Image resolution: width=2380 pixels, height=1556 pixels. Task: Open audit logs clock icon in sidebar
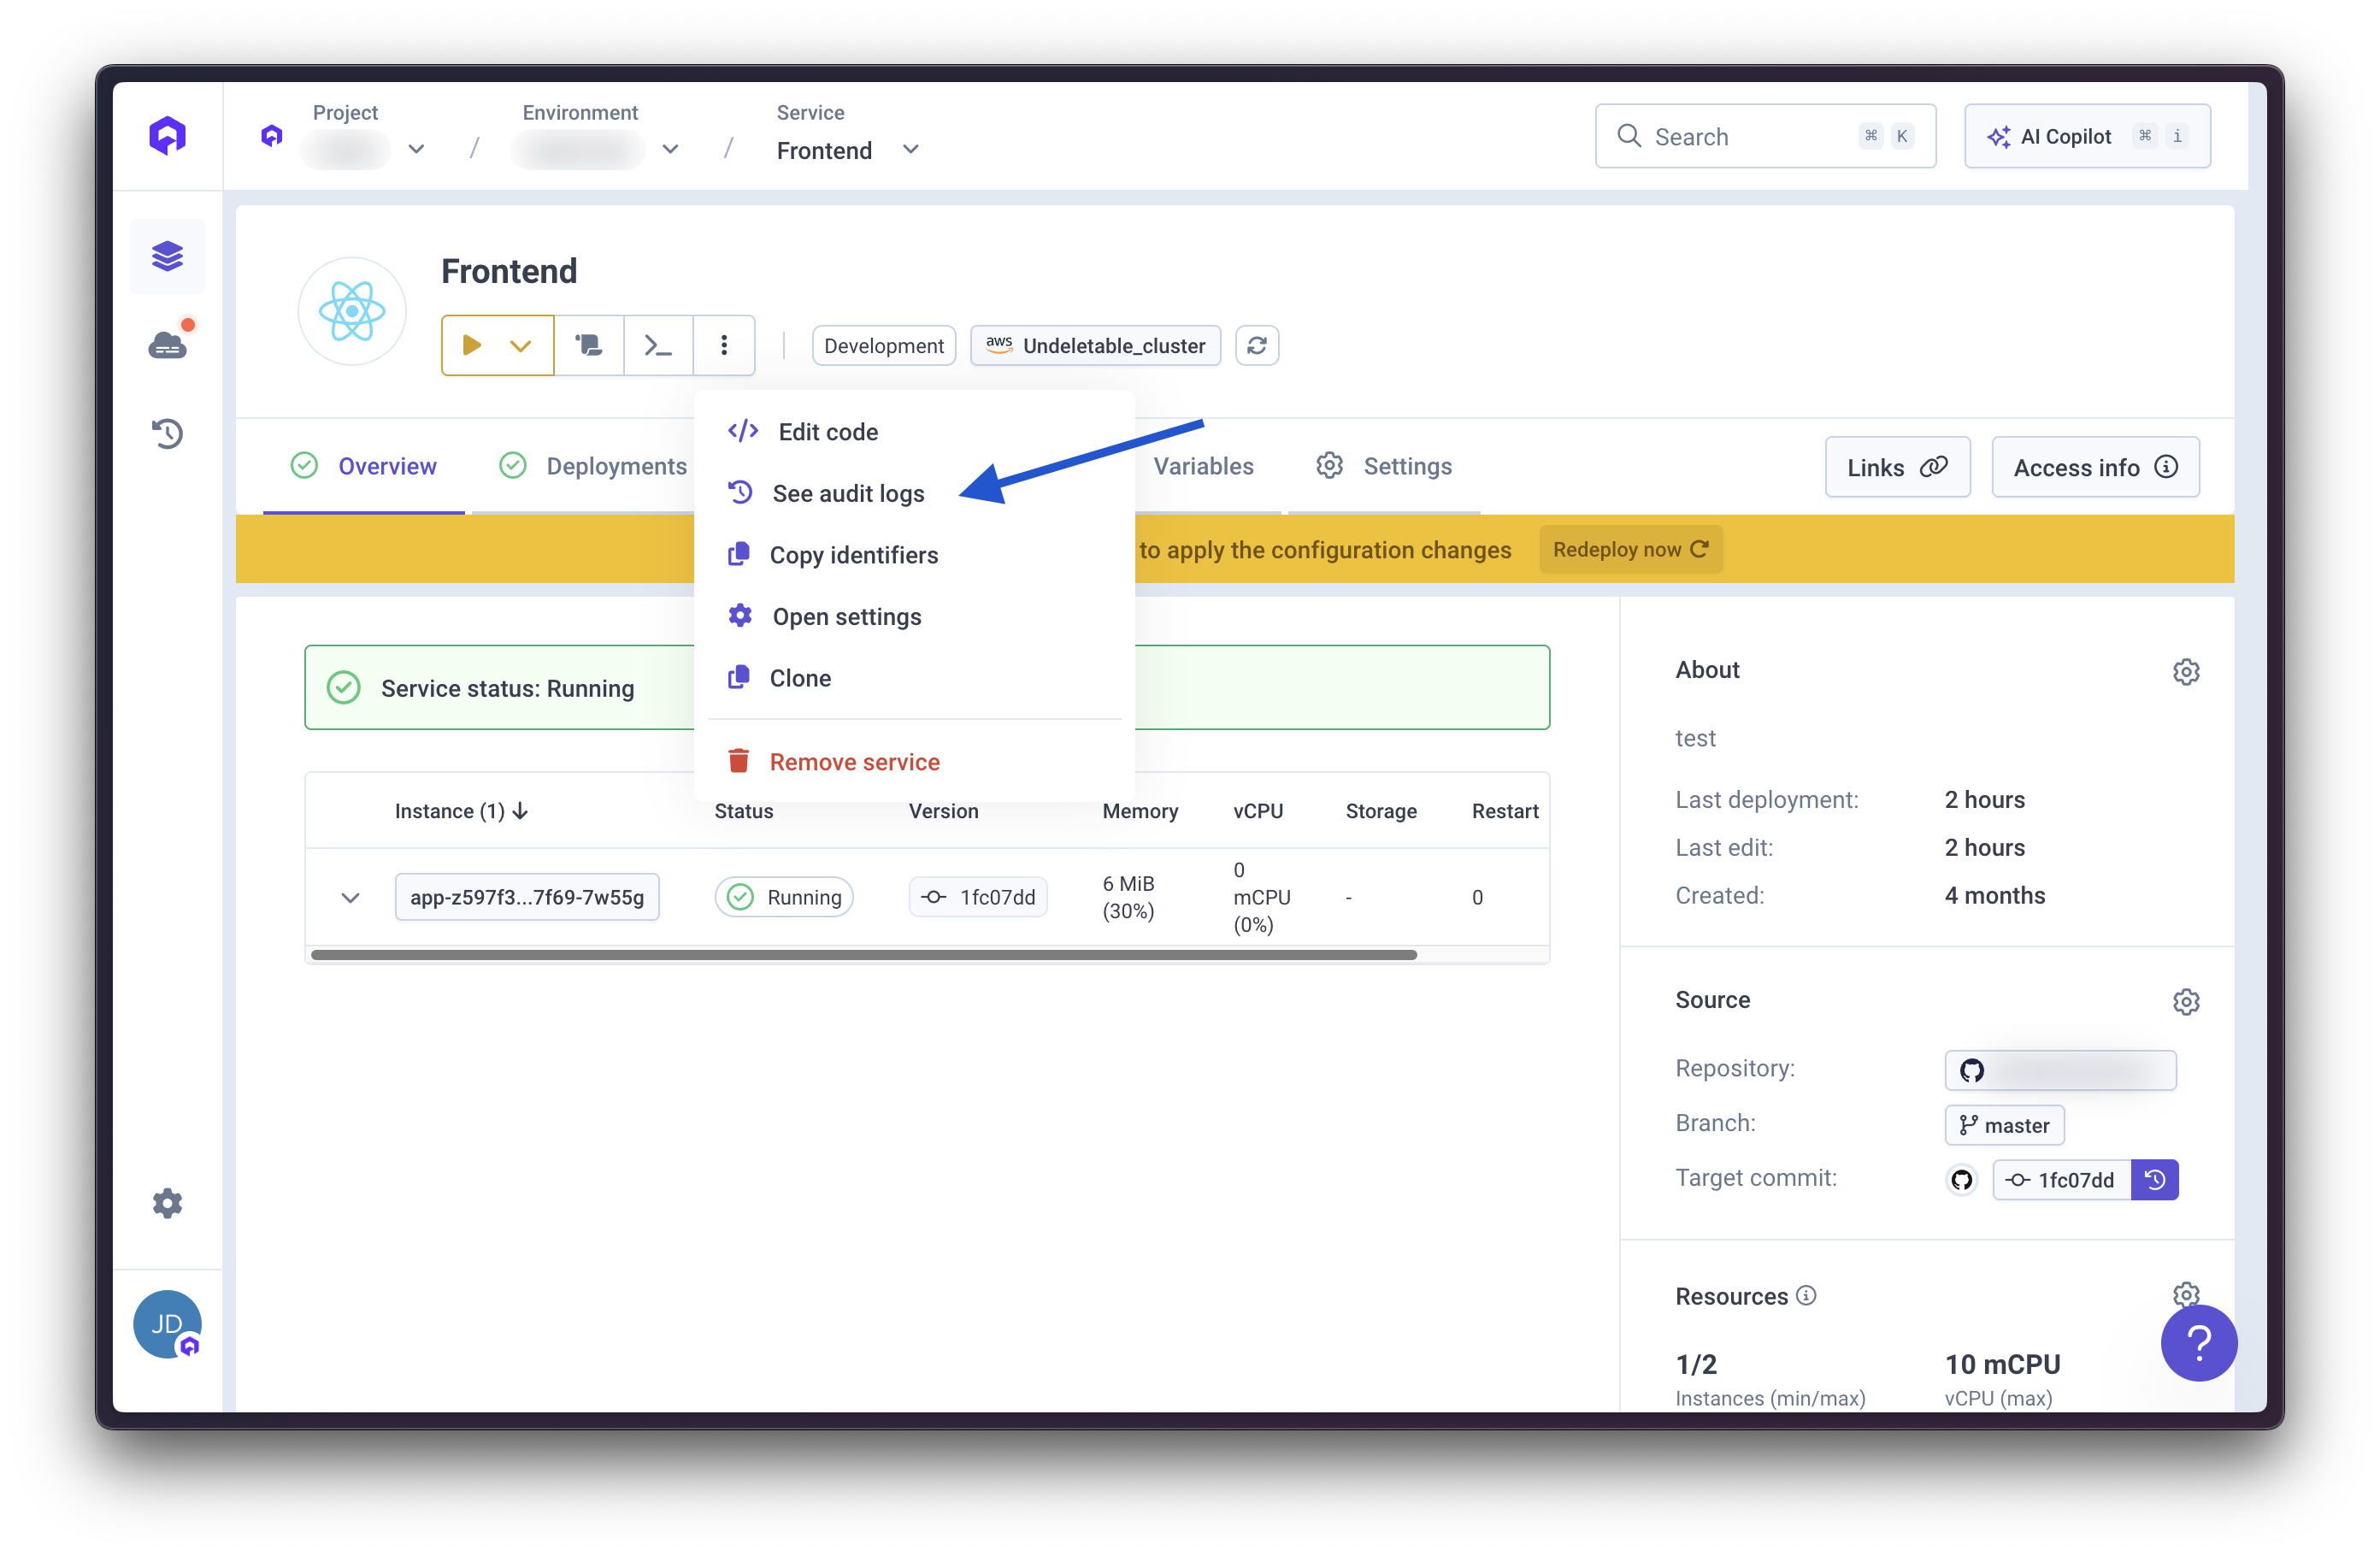[x=167, y=433]
